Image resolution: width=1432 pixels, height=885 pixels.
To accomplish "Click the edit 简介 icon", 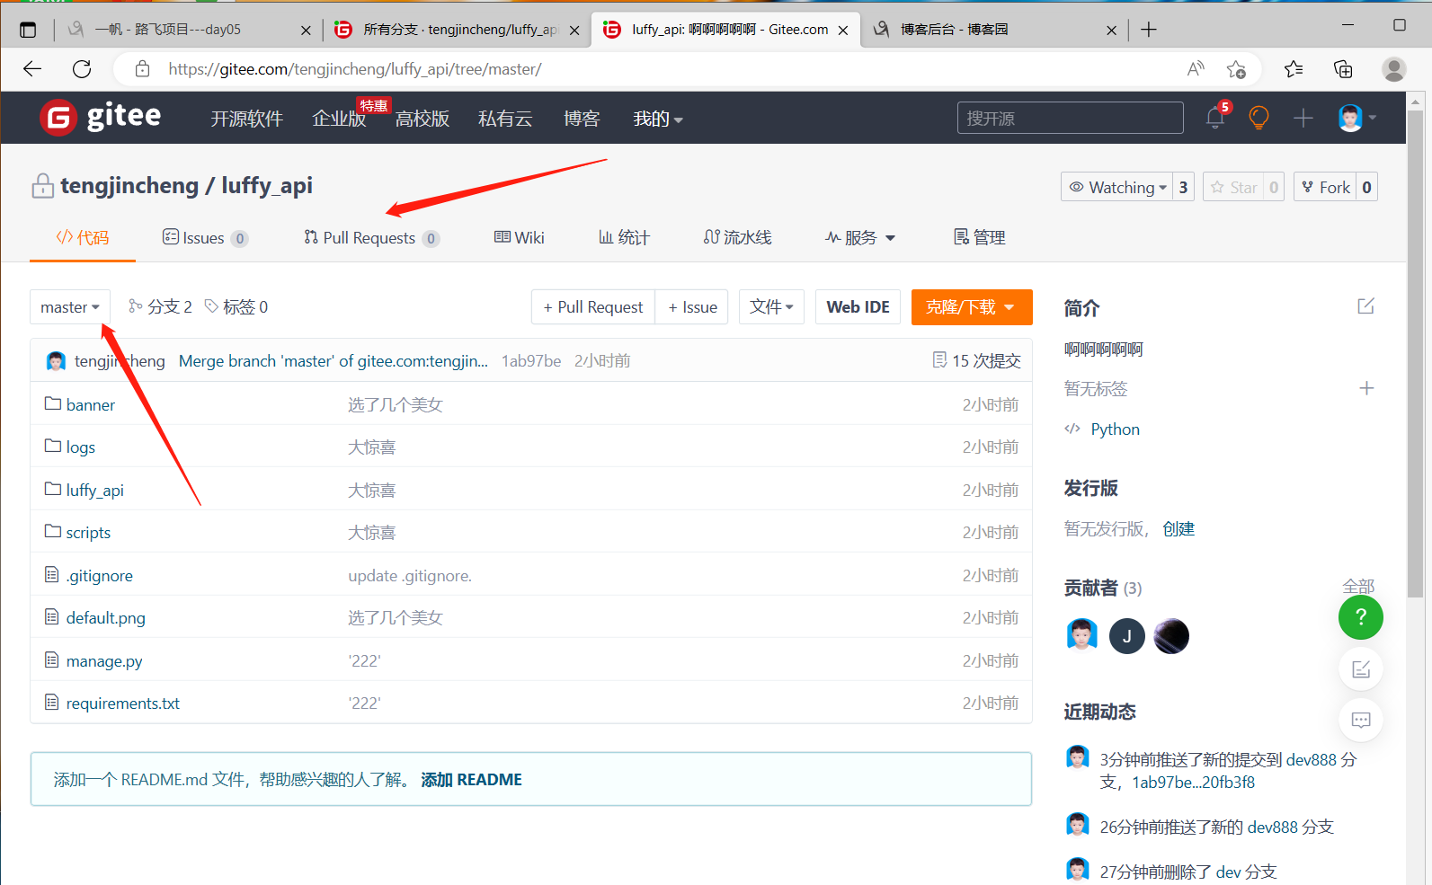I will (x=1365, y=306).
